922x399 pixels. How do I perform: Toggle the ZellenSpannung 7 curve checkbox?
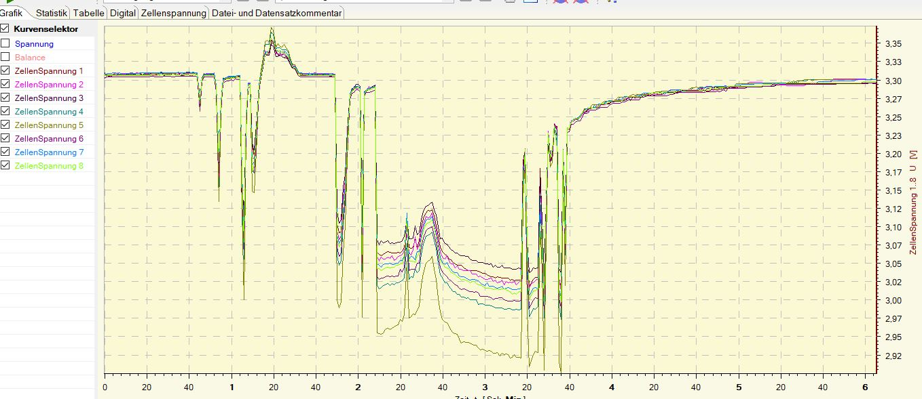(x=5, y=152)
